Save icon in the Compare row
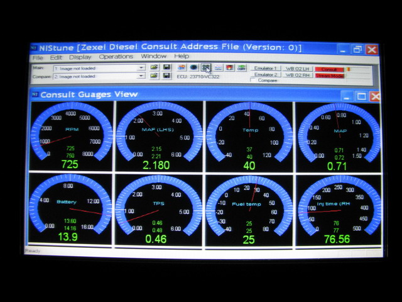The image size is (402, 302). tap(166, 75)
